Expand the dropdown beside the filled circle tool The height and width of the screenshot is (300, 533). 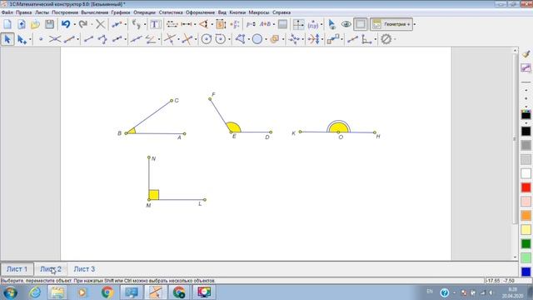(266, 40)
